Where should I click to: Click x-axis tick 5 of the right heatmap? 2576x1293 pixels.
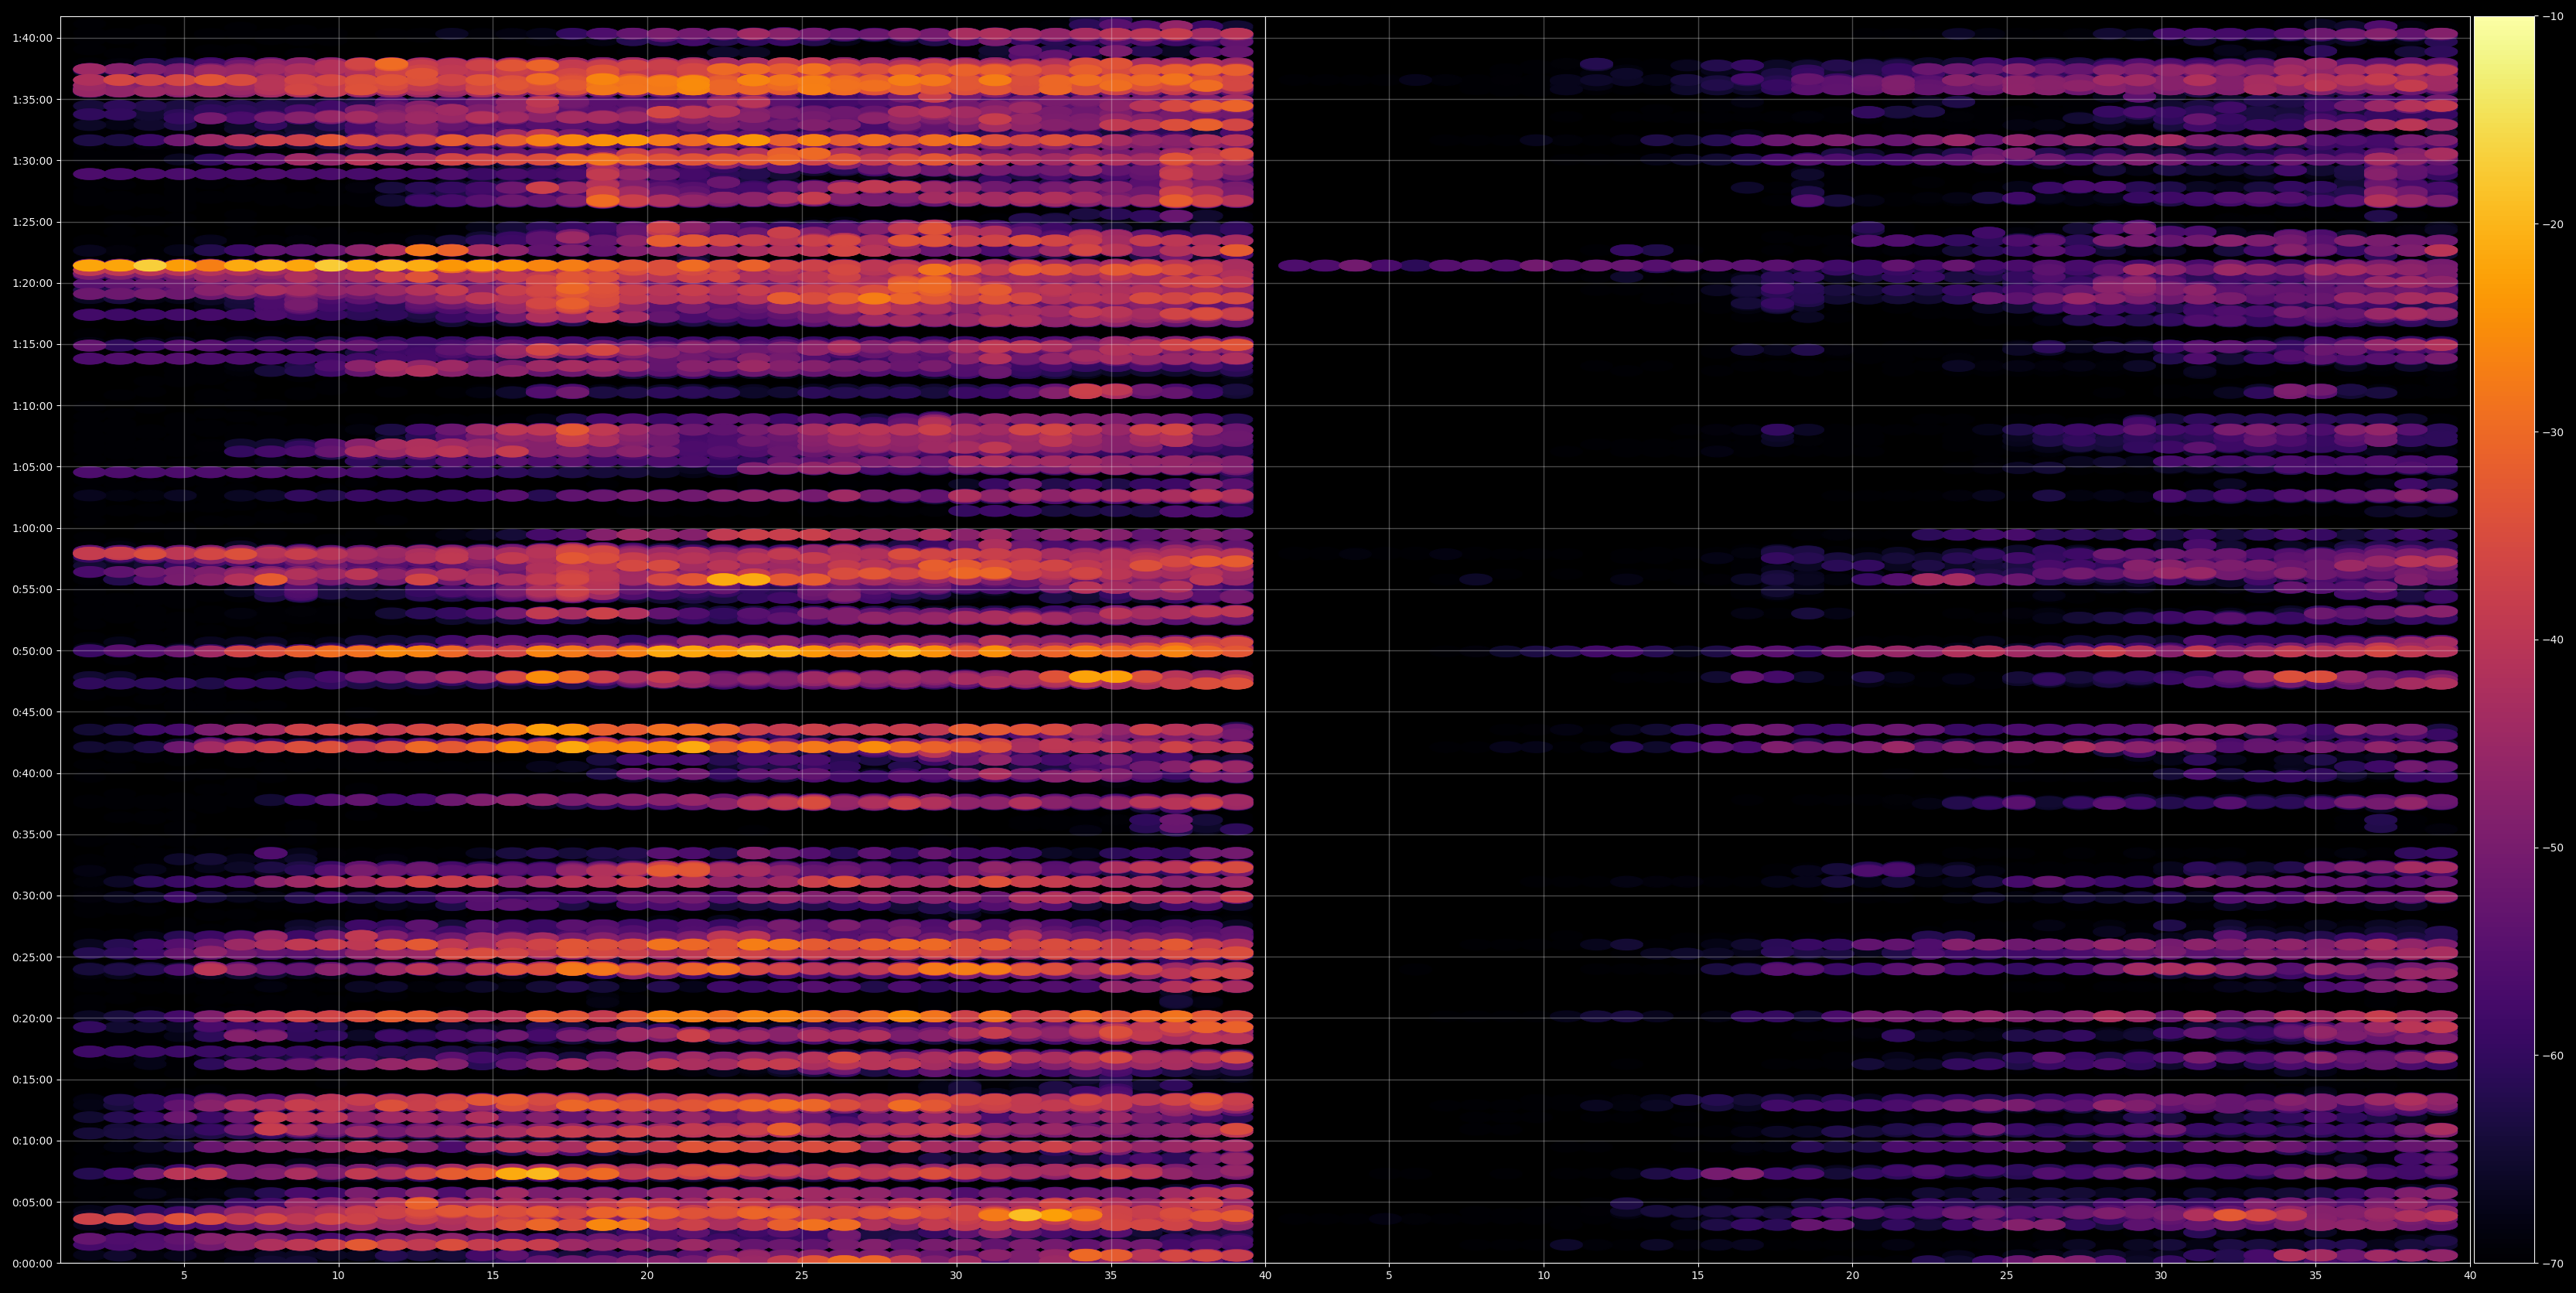click(1389, 1276)
